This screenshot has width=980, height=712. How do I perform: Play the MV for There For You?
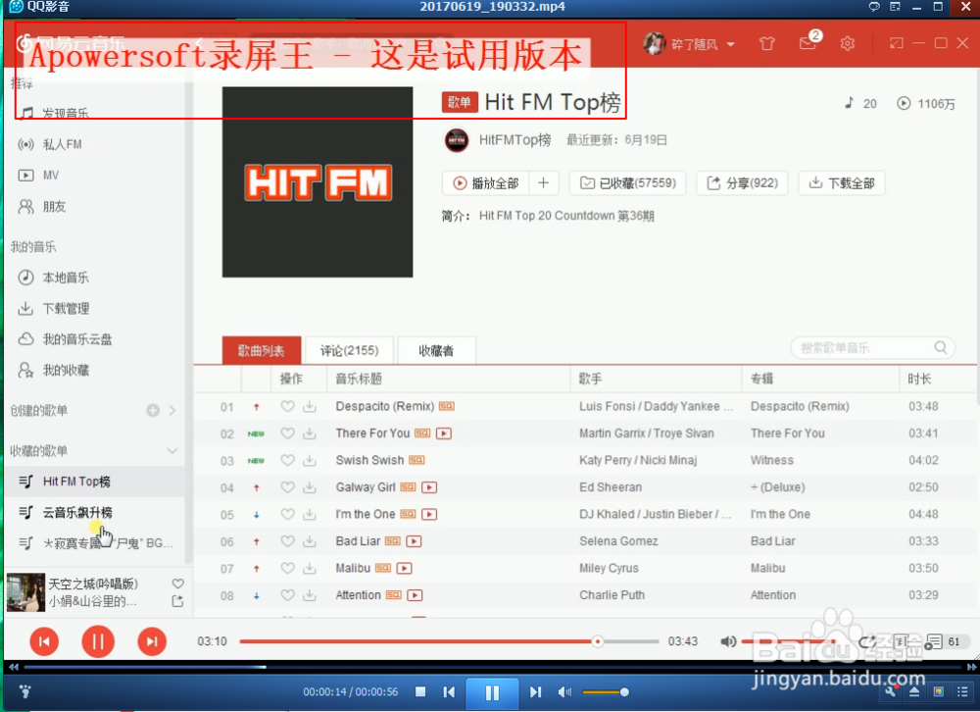[444, 433]
